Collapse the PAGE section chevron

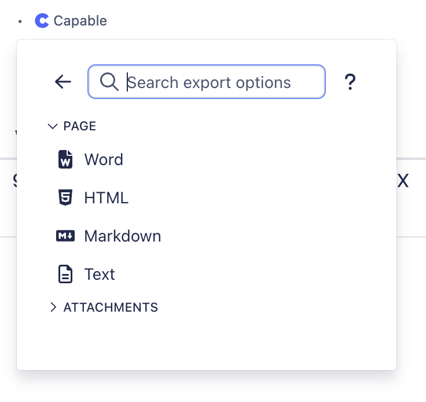53,126
